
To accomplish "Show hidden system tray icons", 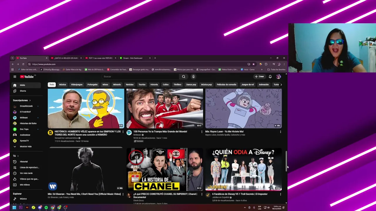I will click(x=245, y=207).
